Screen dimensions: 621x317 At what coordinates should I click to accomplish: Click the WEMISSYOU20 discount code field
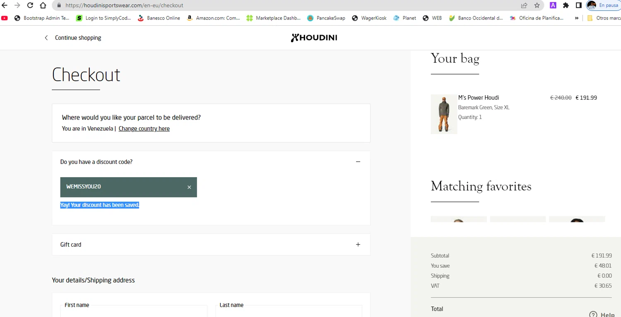(x=128, y=187)
